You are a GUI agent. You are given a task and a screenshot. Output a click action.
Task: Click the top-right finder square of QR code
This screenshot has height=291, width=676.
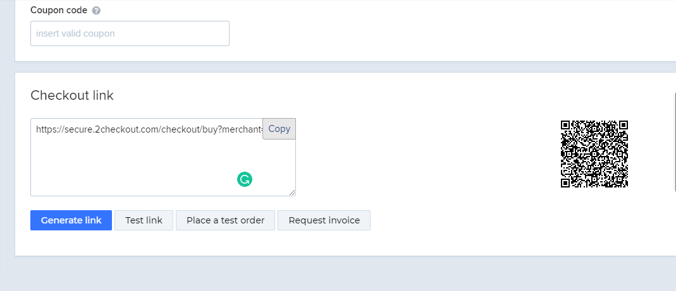tap(623, 126)
